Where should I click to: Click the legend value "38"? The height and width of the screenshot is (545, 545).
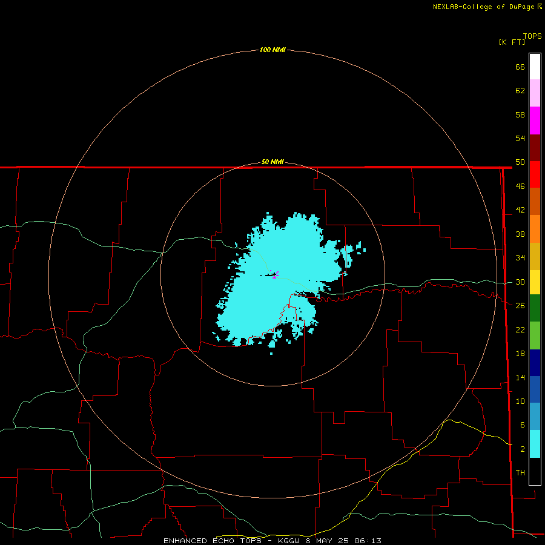coord(520,234)
